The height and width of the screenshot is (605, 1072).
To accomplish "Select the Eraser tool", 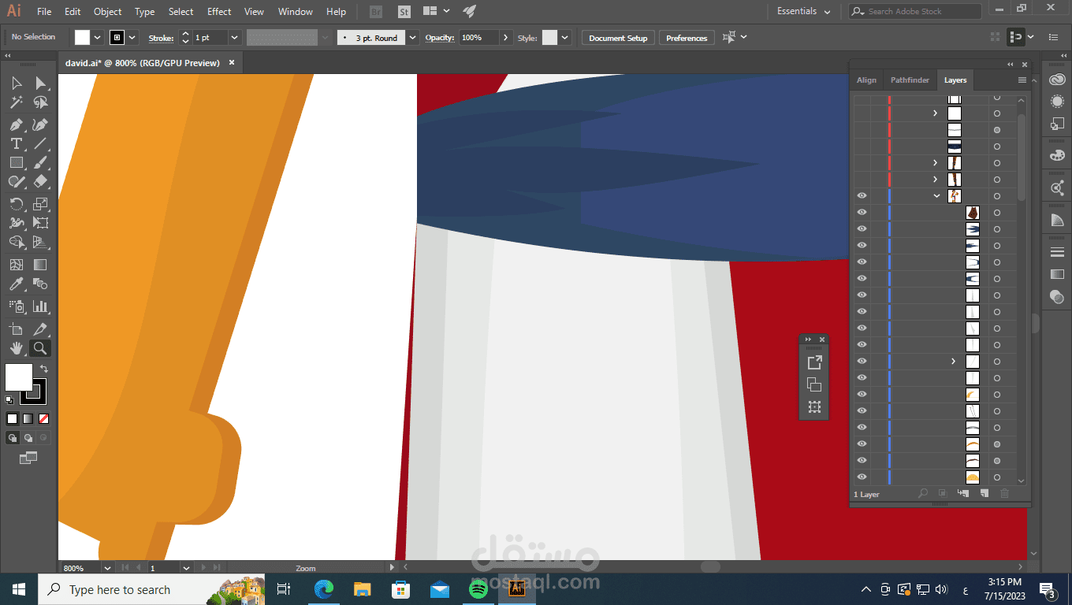I will click(x=41, y=181).
